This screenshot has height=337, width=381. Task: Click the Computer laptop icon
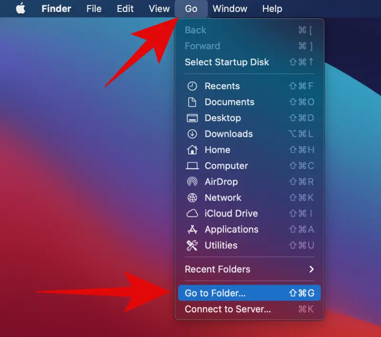click(192, 166)
